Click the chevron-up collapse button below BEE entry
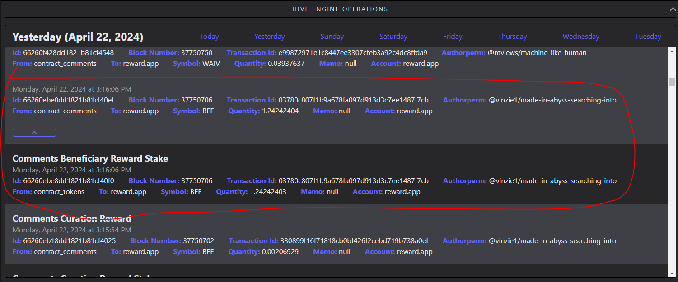 [34, 133]
